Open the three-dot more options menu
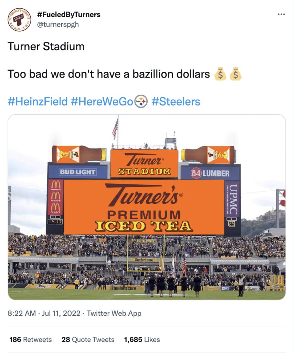The height and width of the screenshot is (353, 297). 281,14
